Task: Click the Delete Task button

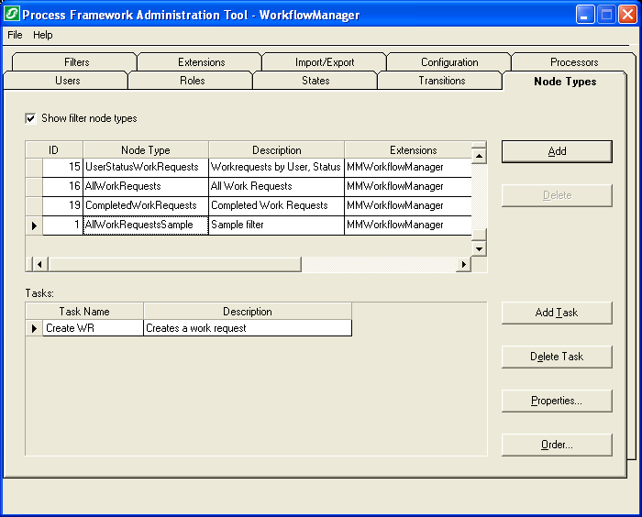Action: [557, 357]
